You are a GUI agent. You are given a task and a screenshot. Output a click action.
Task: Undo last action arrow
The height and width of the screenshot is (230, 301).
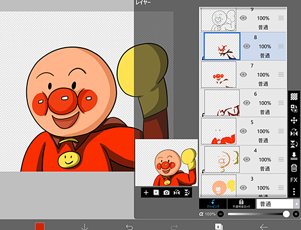pyautogui.click(x=129, y=227)
